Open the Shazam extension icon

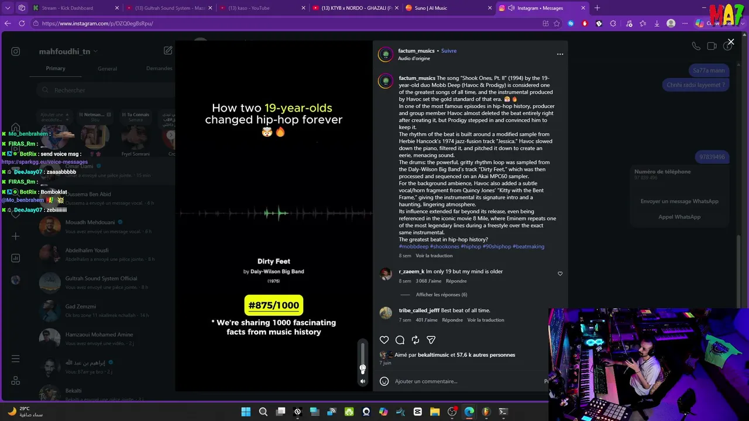pos(572,23)
